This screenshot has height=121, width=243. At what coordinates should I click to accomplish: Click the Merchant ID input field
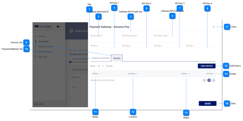click(105, 40)
